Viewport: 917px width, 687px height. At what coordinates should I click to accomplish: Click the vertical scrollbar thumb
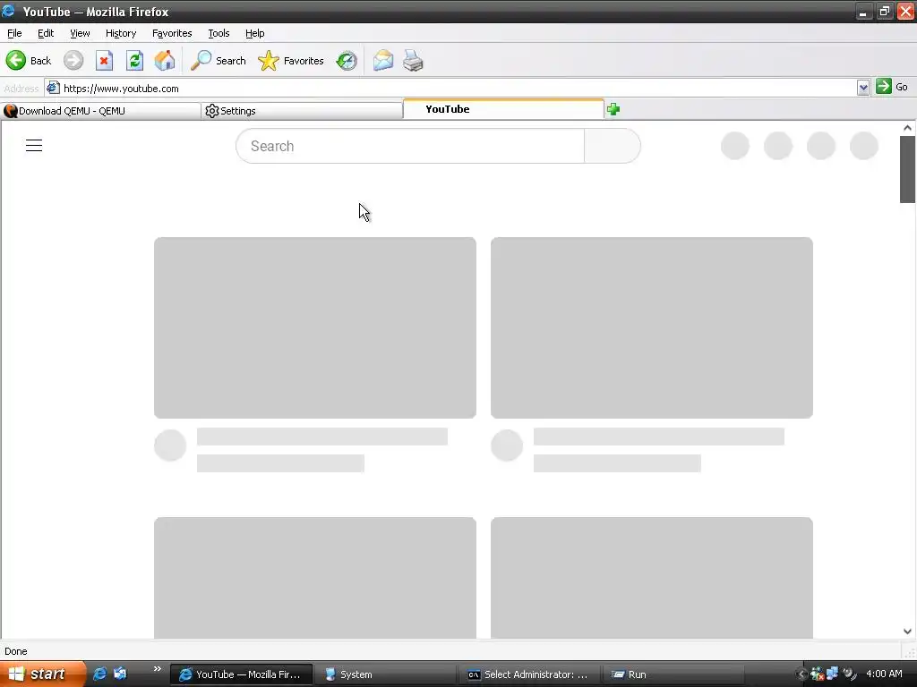(907, 169)
